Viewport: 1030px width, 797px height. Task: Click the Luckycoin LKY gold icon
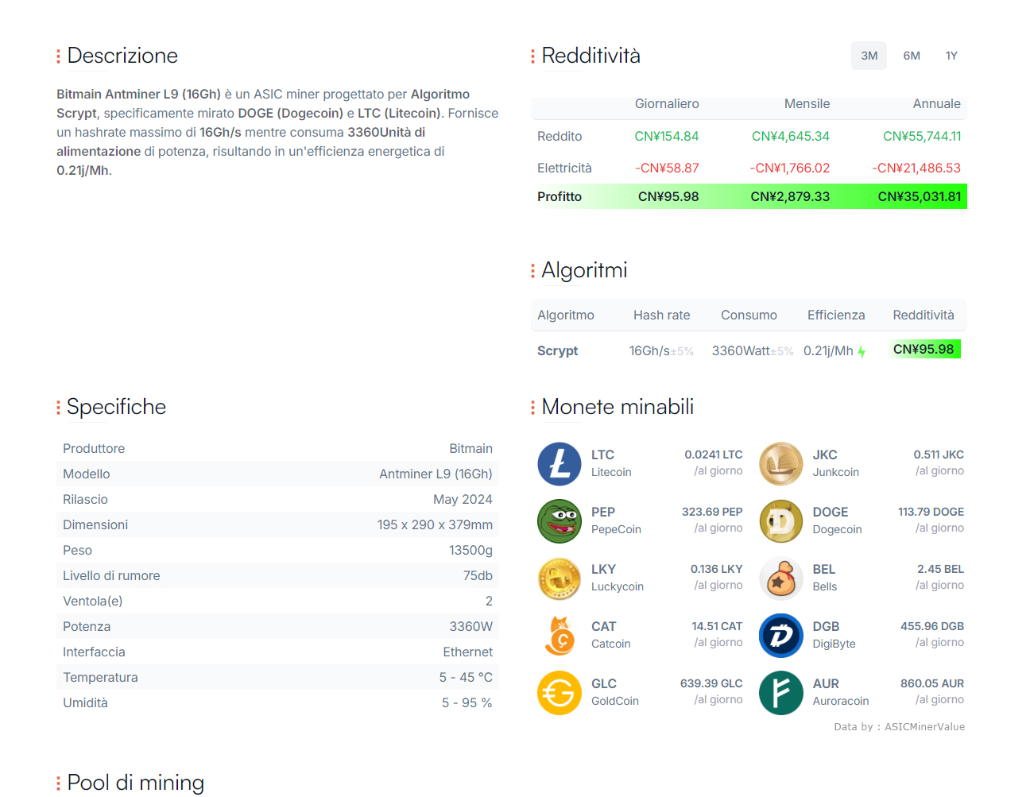(x=560, y=578)
